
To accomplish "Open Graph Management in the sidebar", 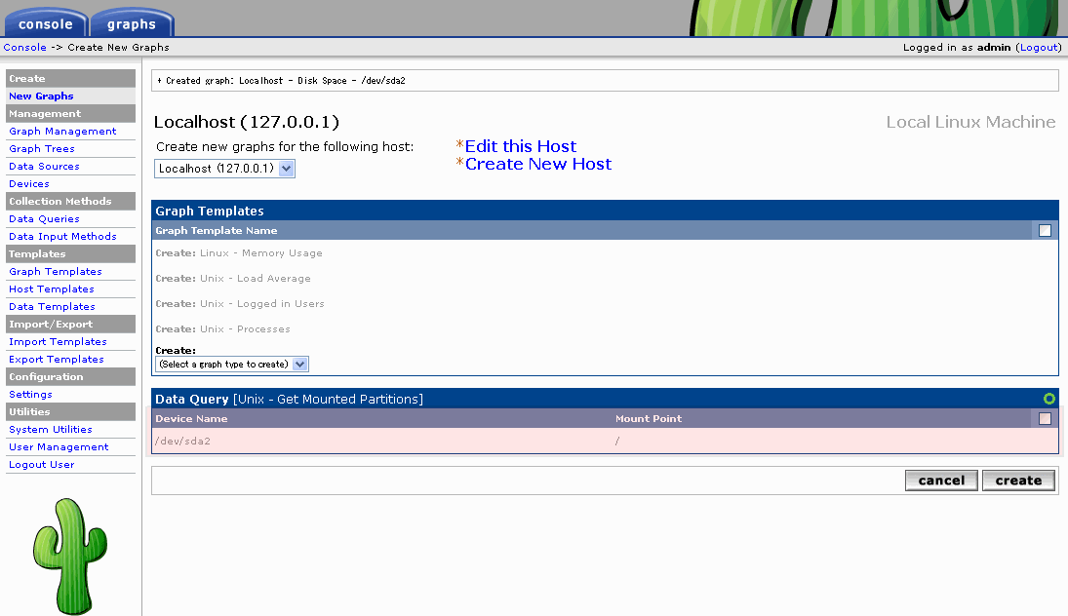I will (62, 132).
